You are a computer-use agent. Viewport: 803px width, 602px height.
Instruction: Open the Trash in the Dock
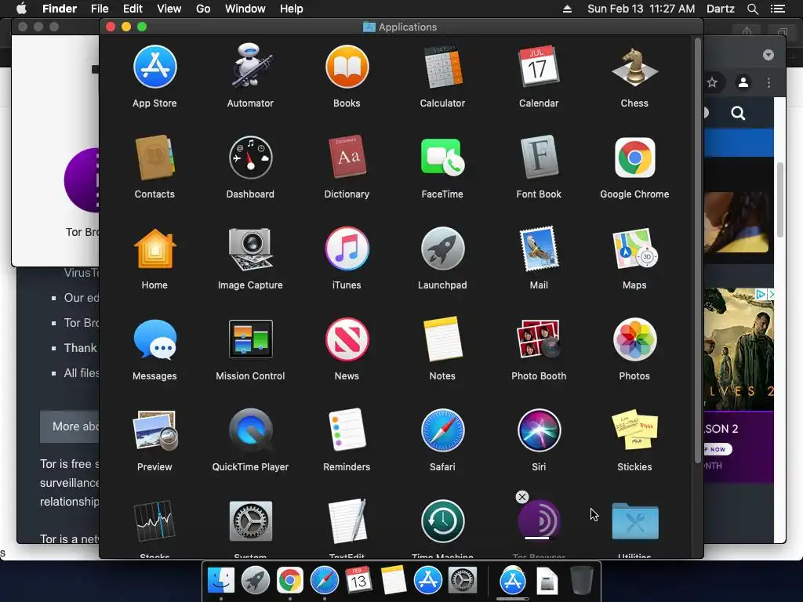click(581, 580)
